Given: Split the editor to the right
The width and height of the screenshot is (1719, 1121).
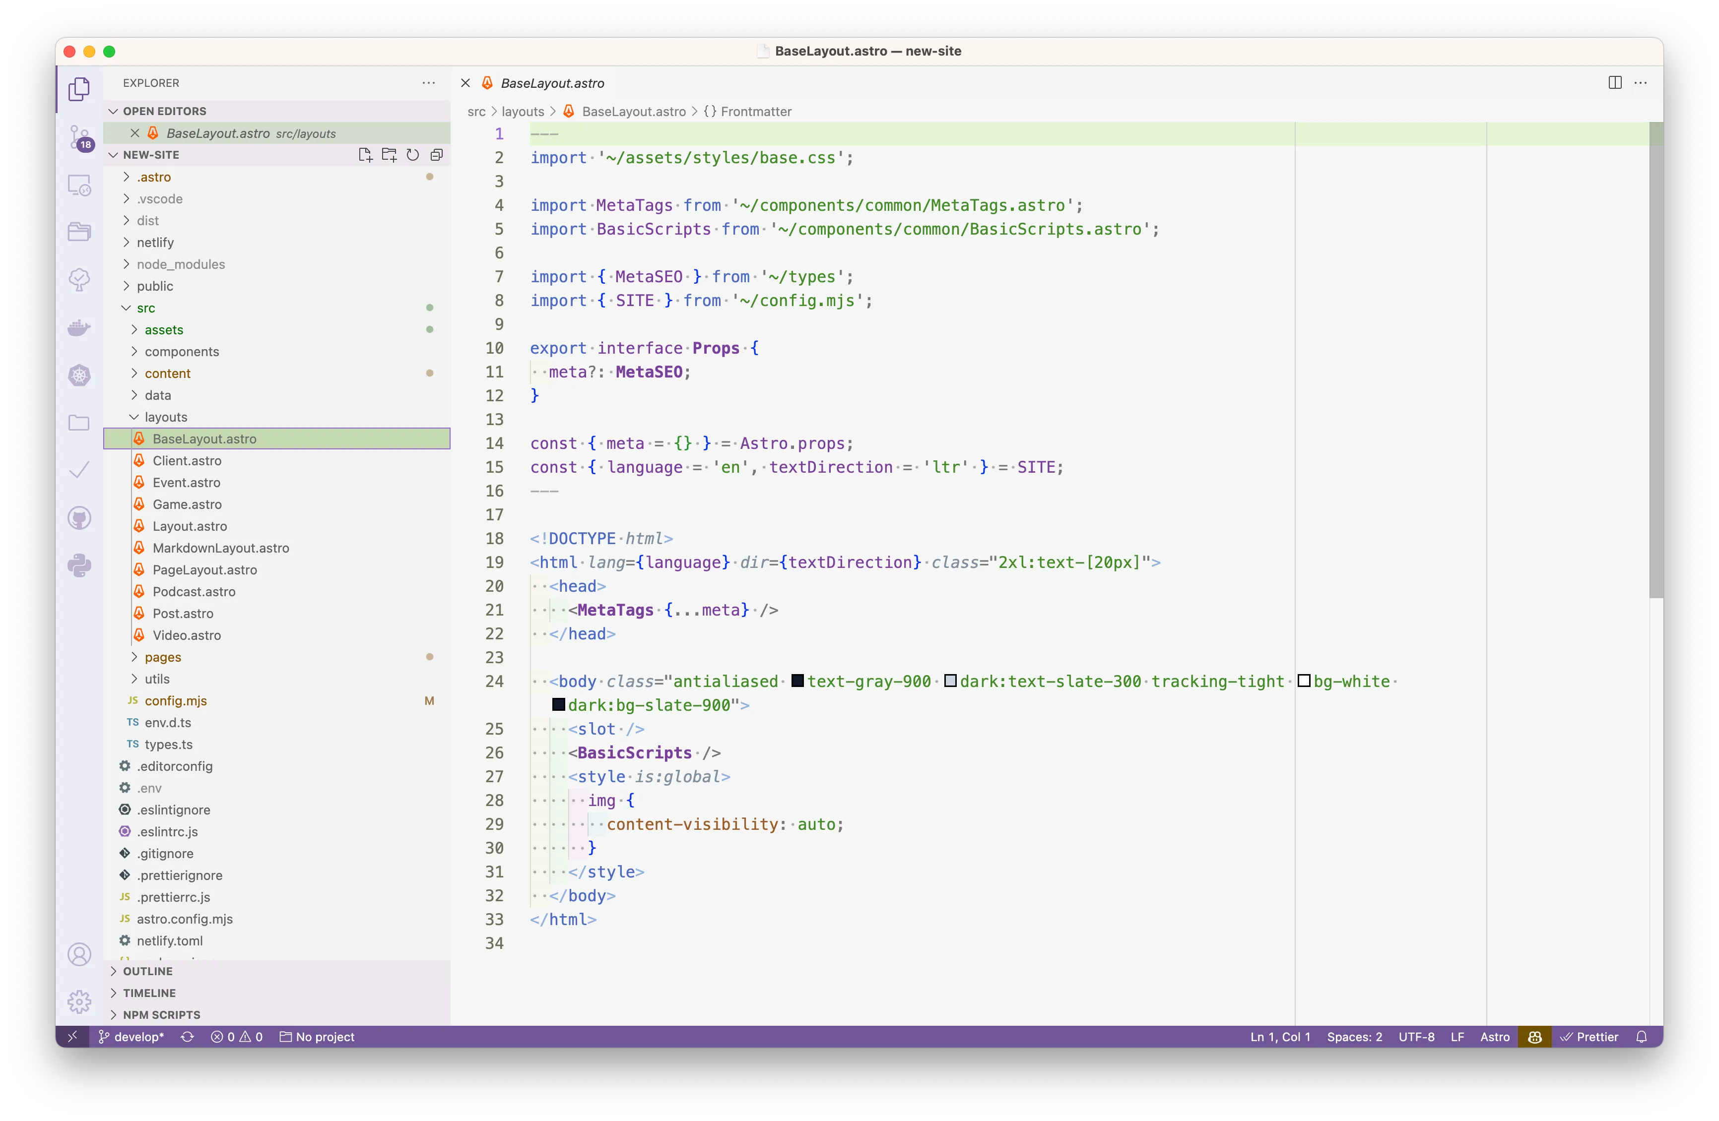Looking at the screenshot, I should click(1614, 82).
